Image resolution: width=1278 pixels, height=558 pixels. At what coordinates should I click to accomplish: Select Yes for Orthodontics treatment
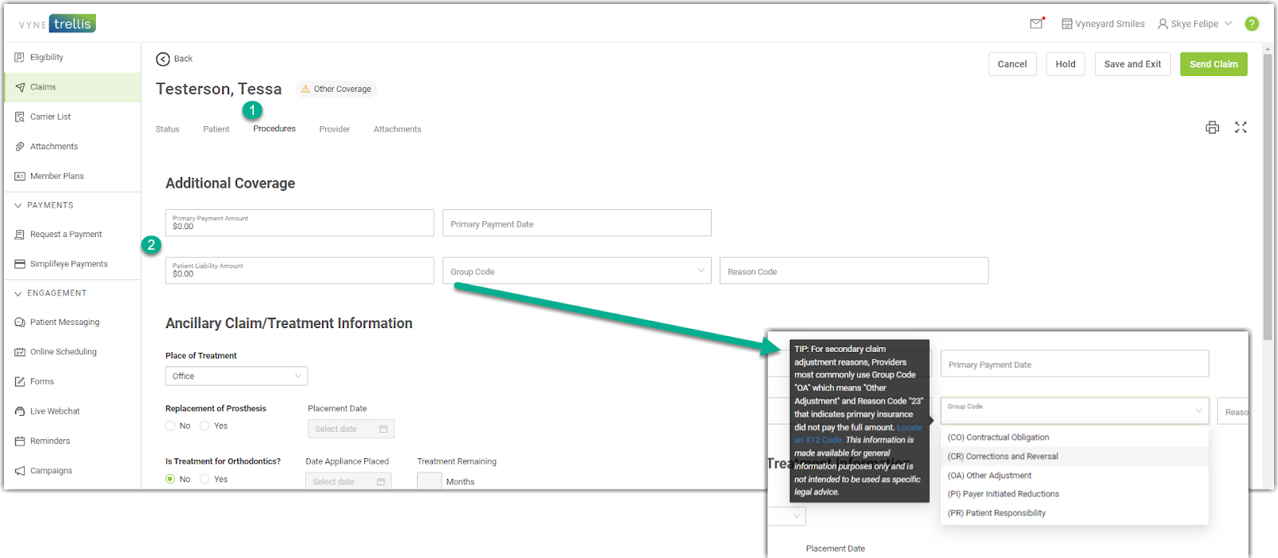205,479
